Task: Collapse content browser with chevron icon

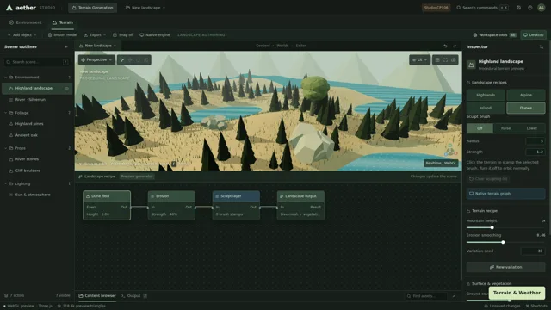Action: click(454, 296)
